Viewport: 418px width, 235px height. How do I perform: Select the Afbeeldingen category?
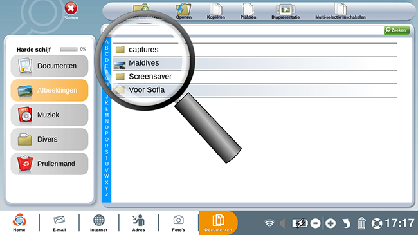pyautogui.click(x=50, y=91)
